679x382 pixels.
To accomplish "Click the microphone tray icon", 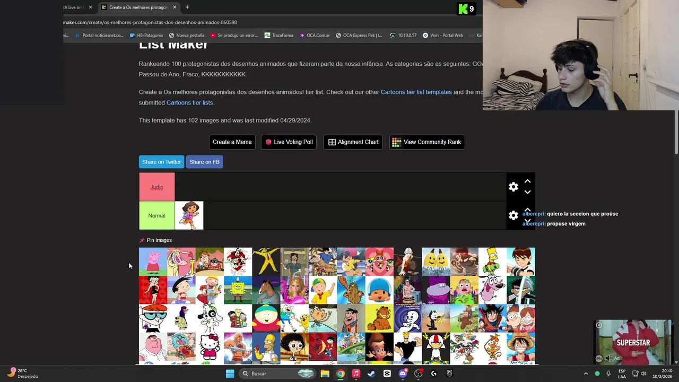I will (608, 374).
